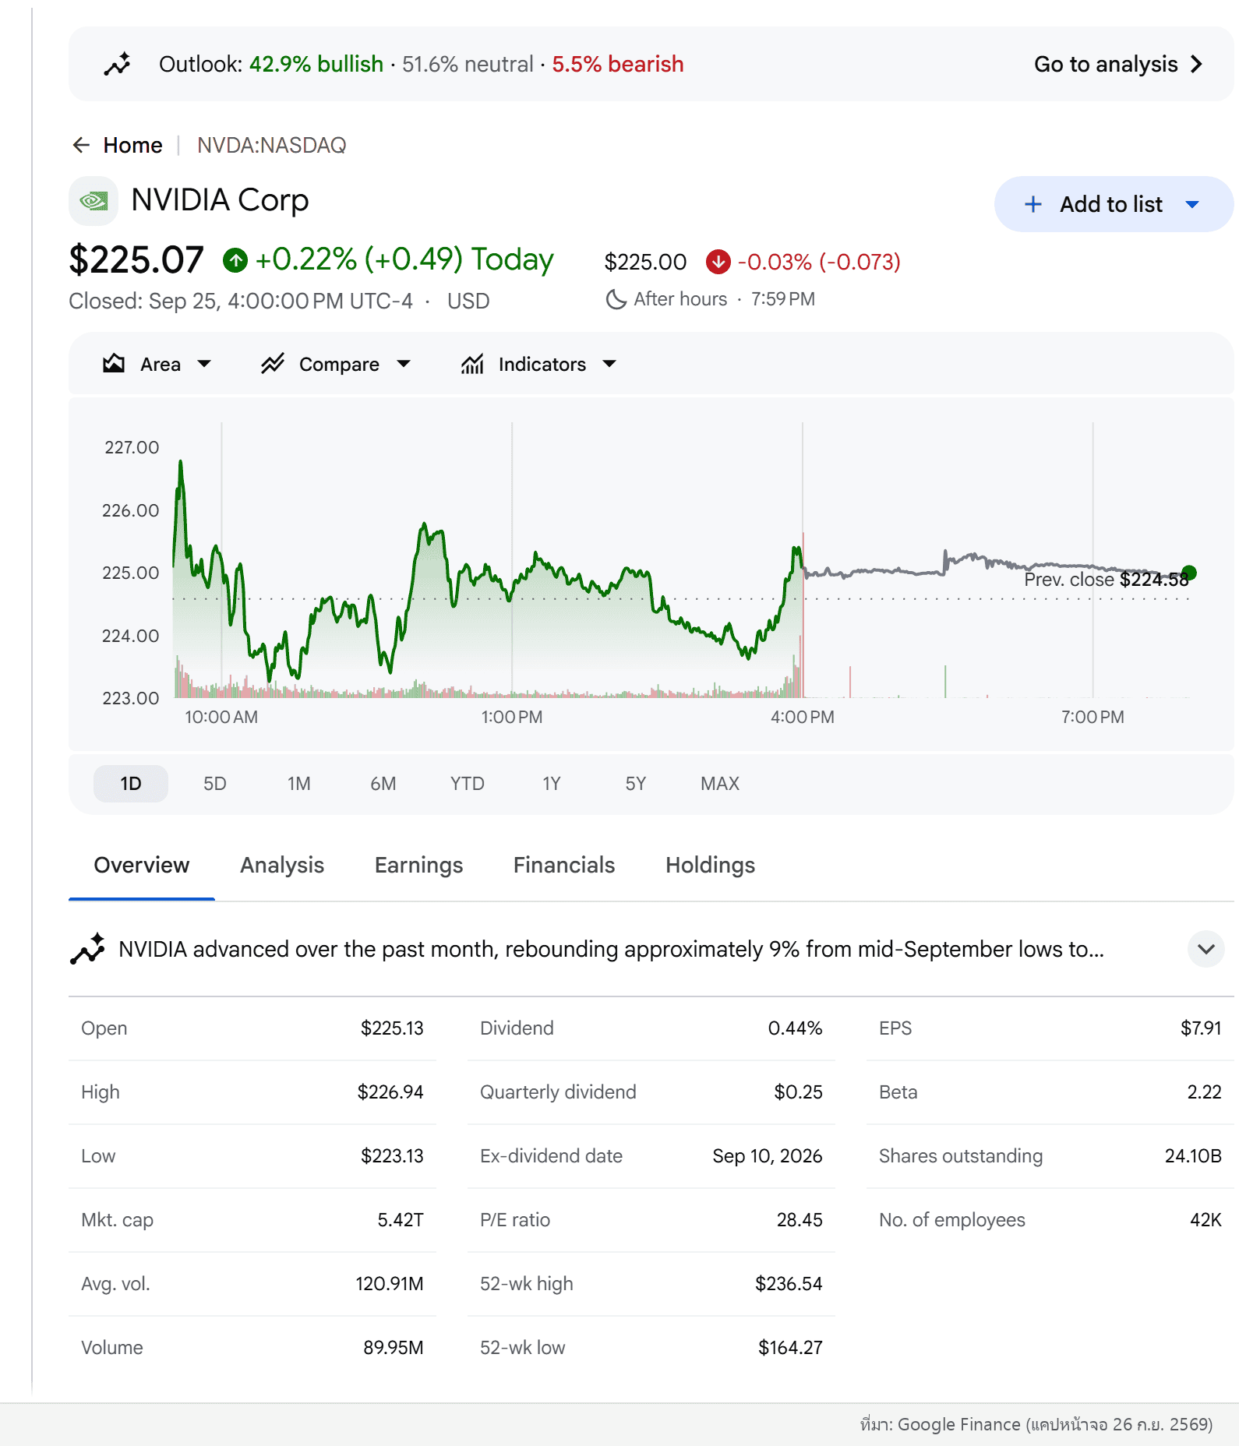Select the 6M time range

click(383, 784)
